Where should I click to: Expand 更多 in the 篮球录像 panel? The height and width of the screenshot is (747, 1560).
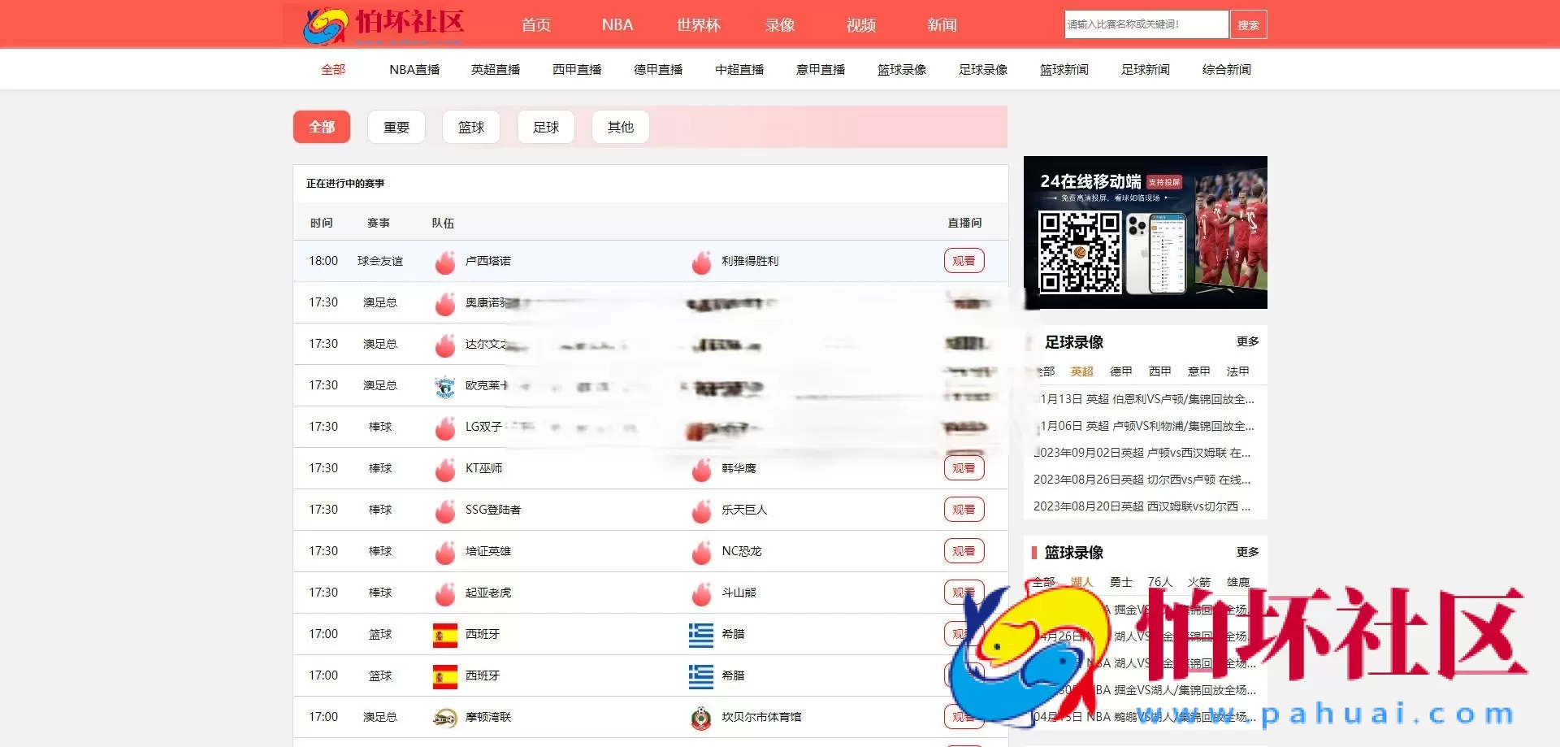tap(1248, 552)
